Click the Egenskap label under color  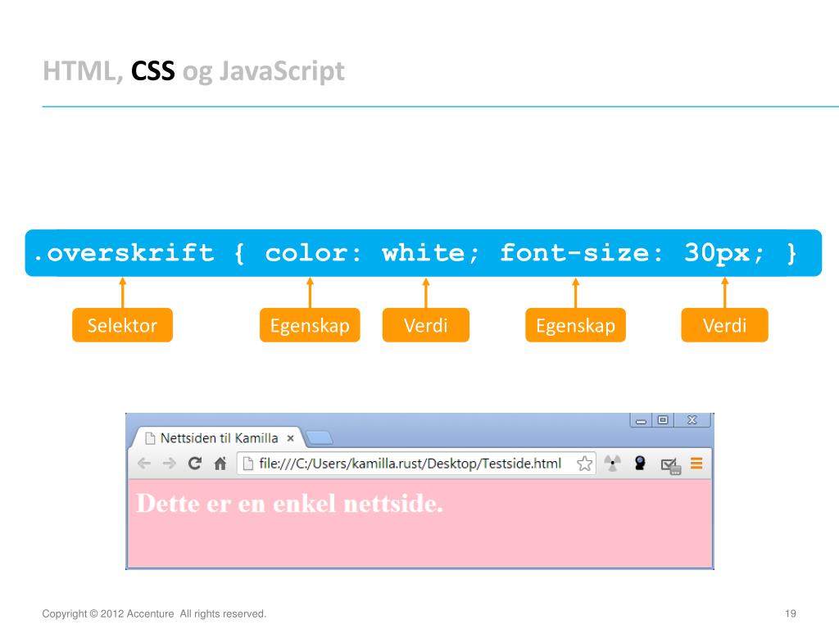click(x=310, y=325)
